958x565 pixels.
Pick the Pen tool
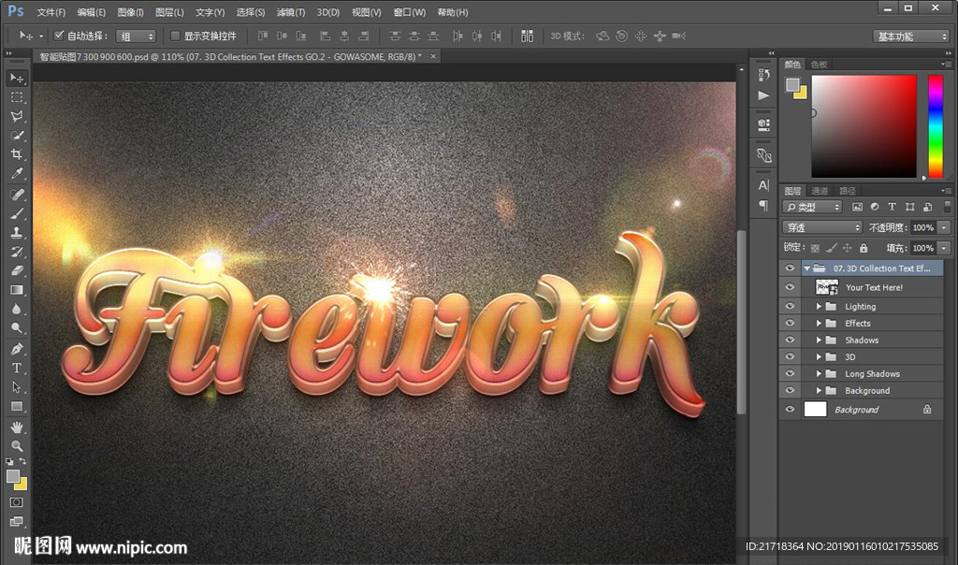click(17, 348)
